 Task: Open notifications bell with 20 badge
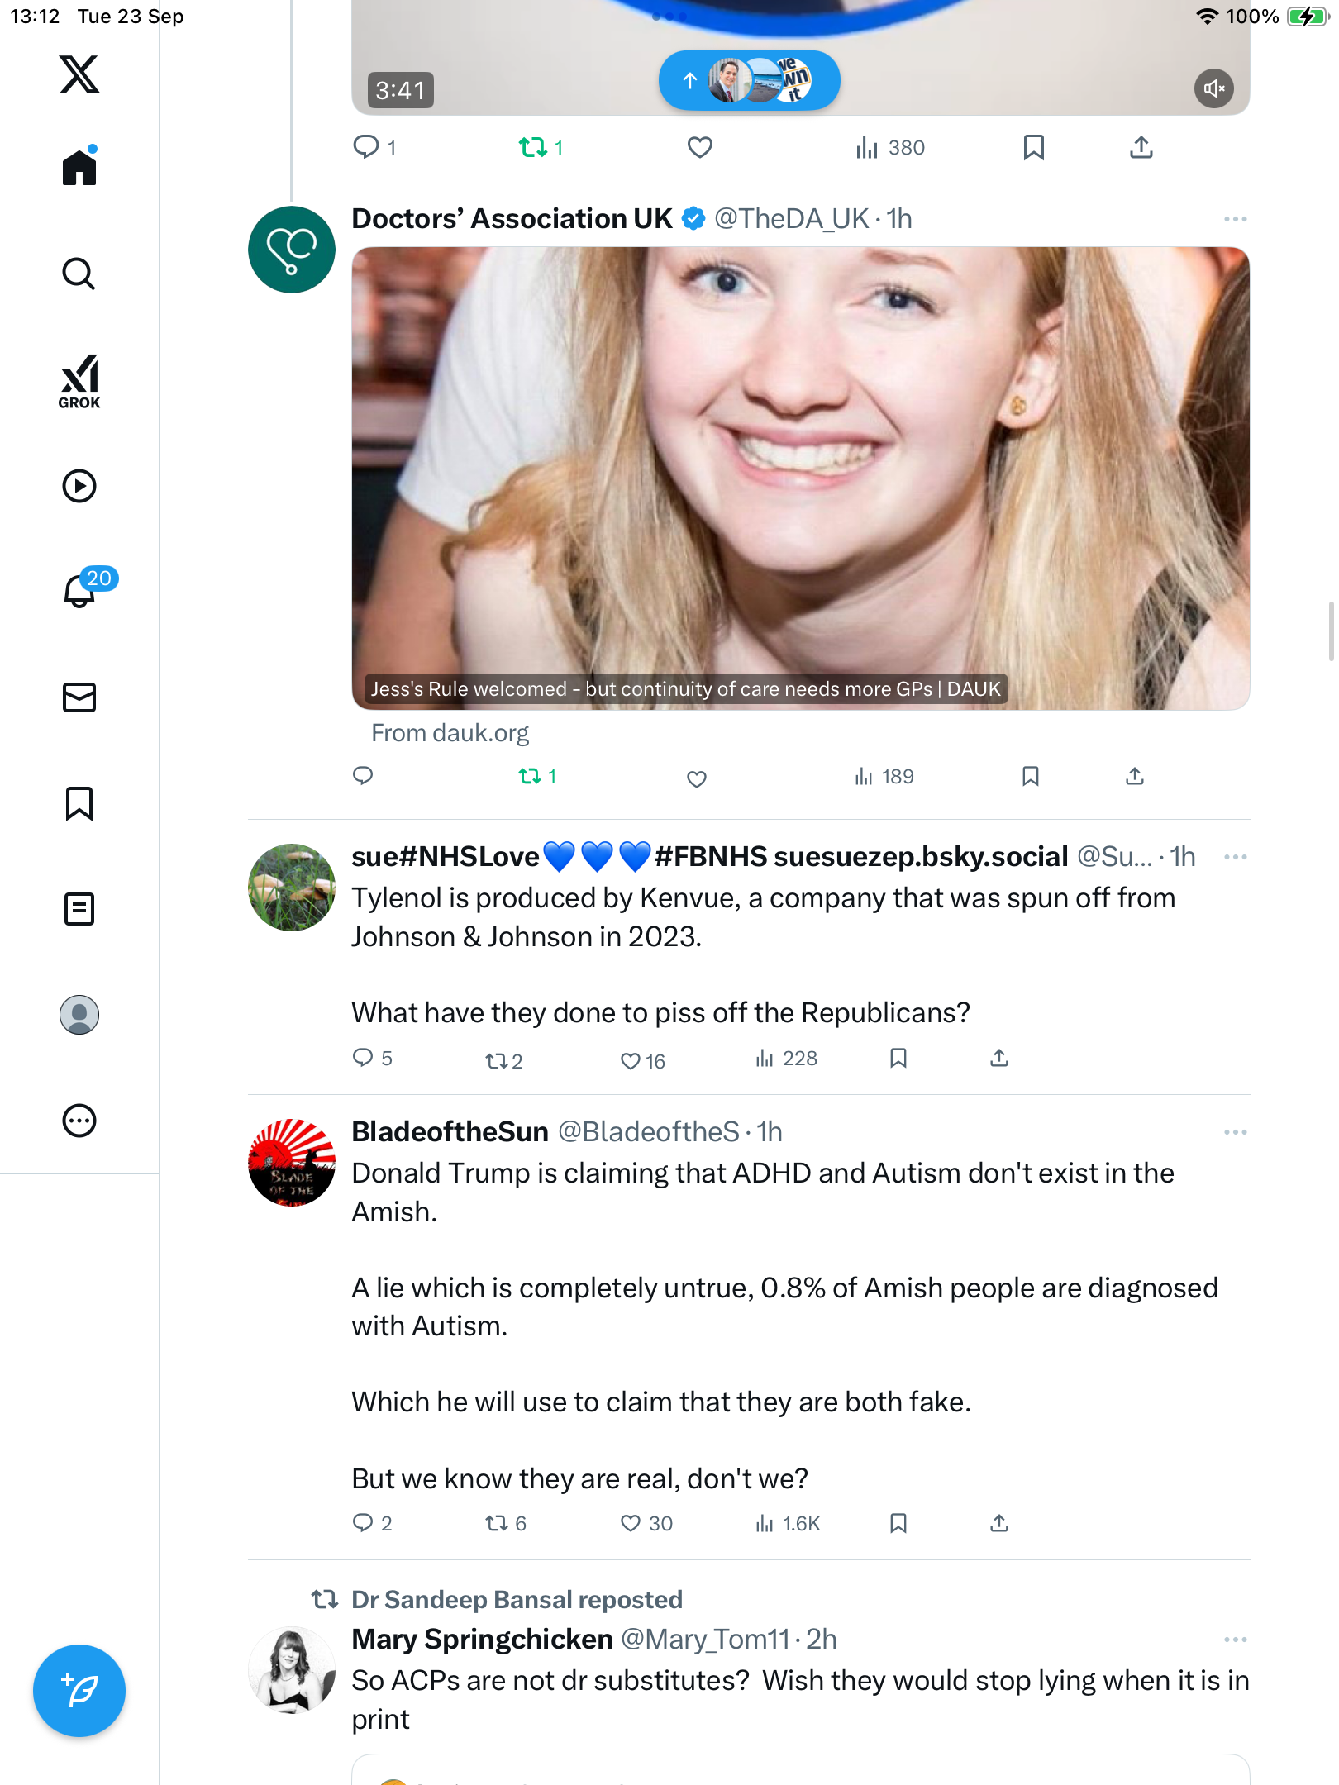(81, 590)
